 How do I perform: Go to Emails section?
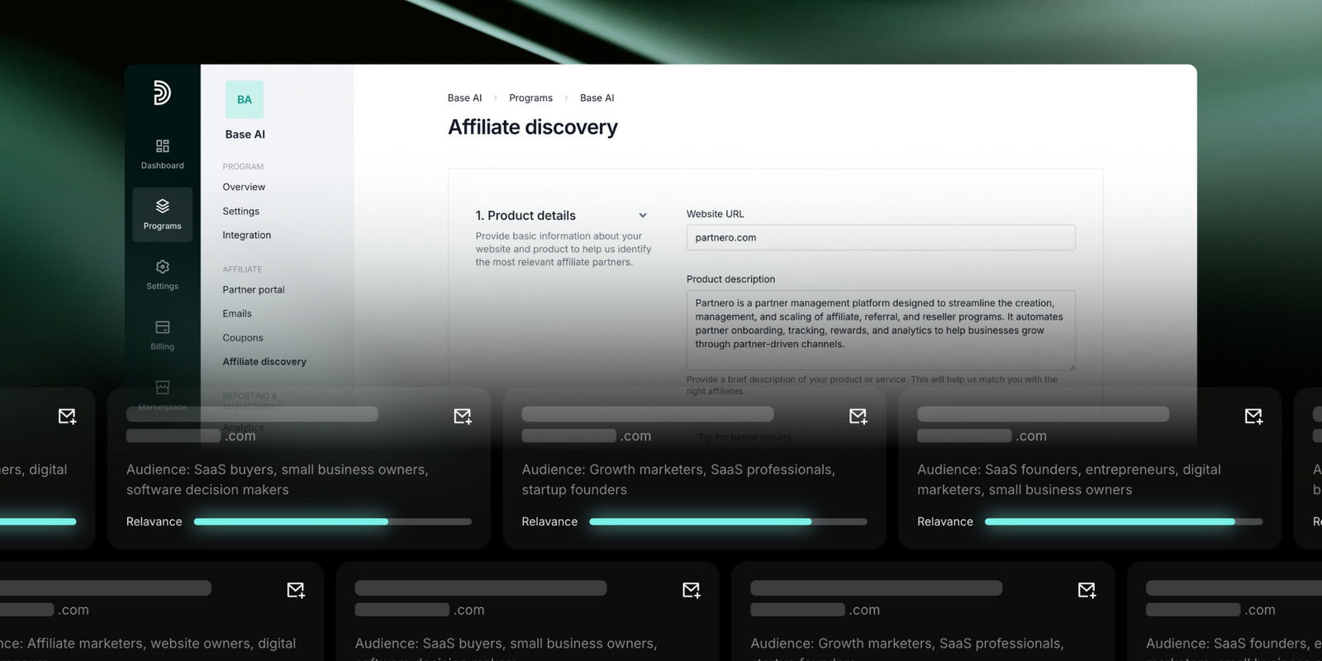[x=237, y=314]
